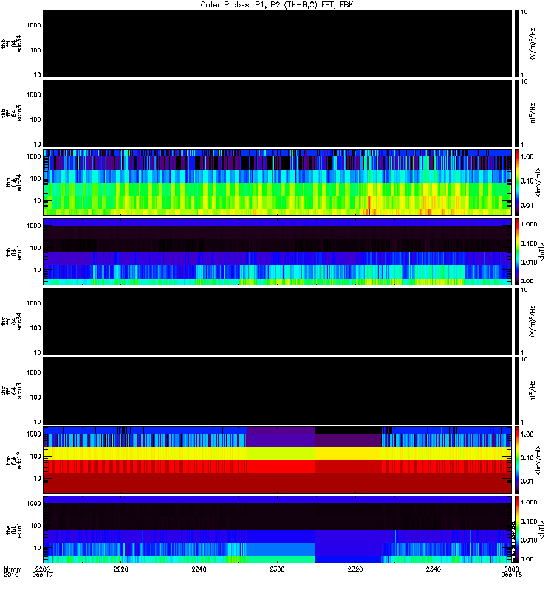Click the empty thb fff 64 edc34 panel
The width and height of the screenshot is (554, 590).
click(278, 44)
